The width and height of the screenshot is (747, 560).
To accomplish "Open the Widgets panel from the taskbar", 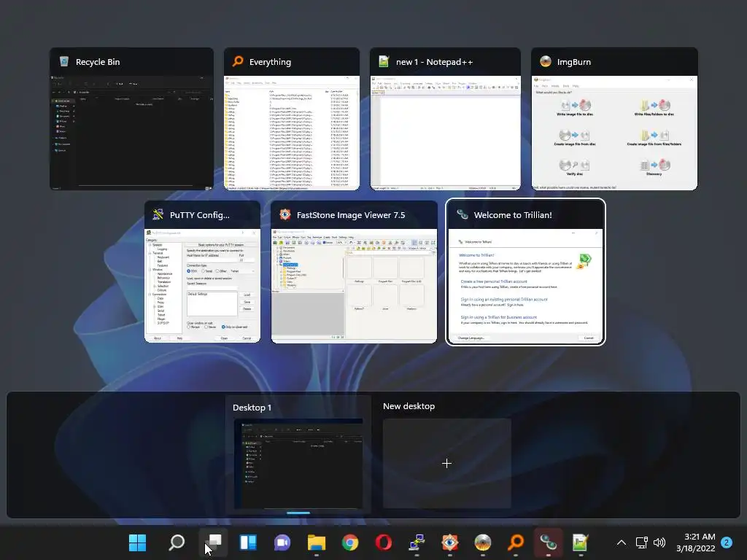I will pyautogui.click(x=248, y=542).
